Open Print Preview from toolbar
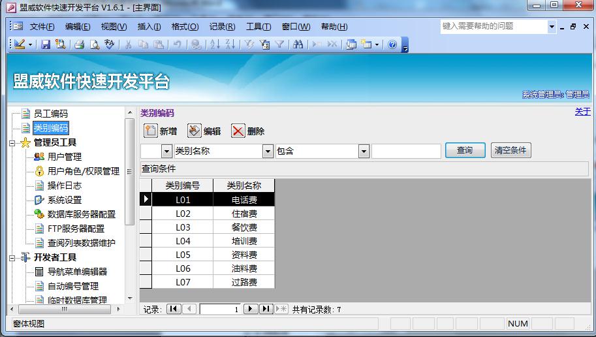The height and width of the screenshot is (337, 596). pos(94,44)
